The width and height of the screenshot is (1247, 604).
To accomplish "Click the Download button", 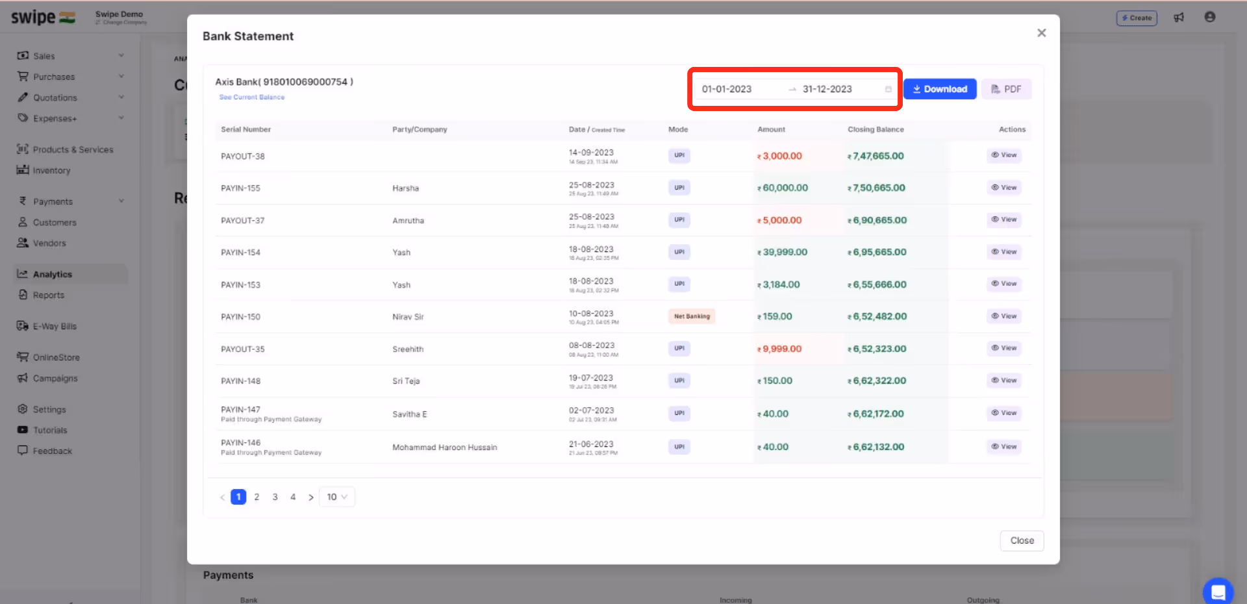I will (x=940, y=89).
